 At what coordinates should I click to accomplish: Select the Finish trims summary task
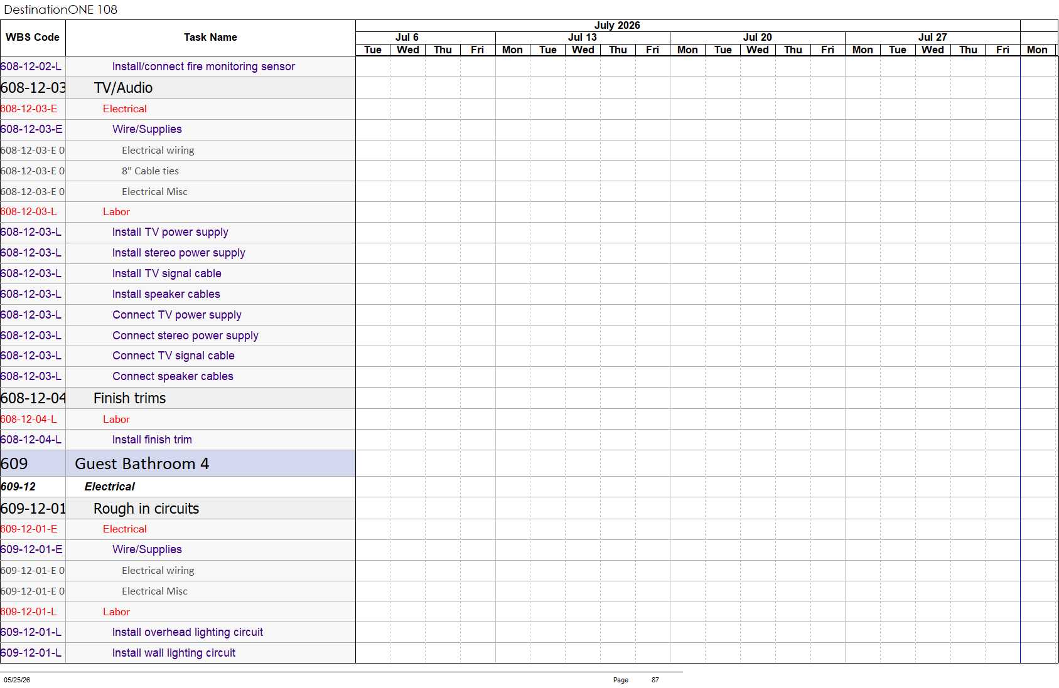click(x=129, y=398)
